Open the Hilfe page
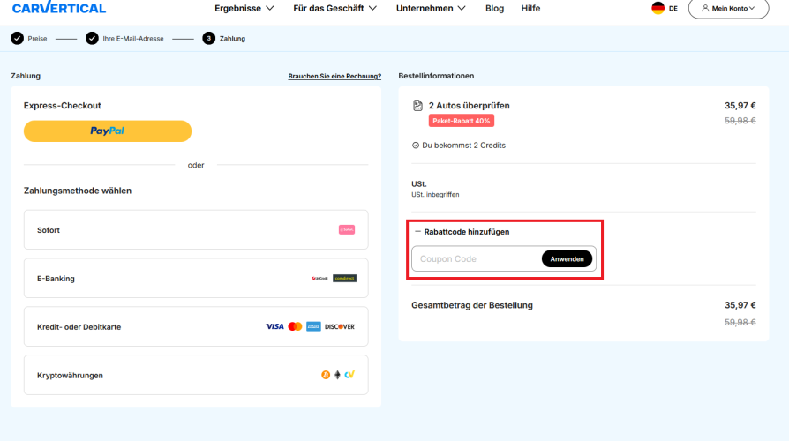789x441 pixels. click(530, 9)
